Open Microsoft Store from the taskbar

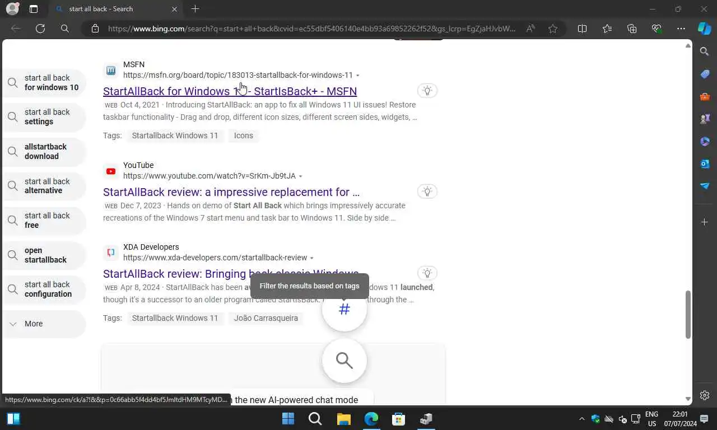click(x=398, y=419)
